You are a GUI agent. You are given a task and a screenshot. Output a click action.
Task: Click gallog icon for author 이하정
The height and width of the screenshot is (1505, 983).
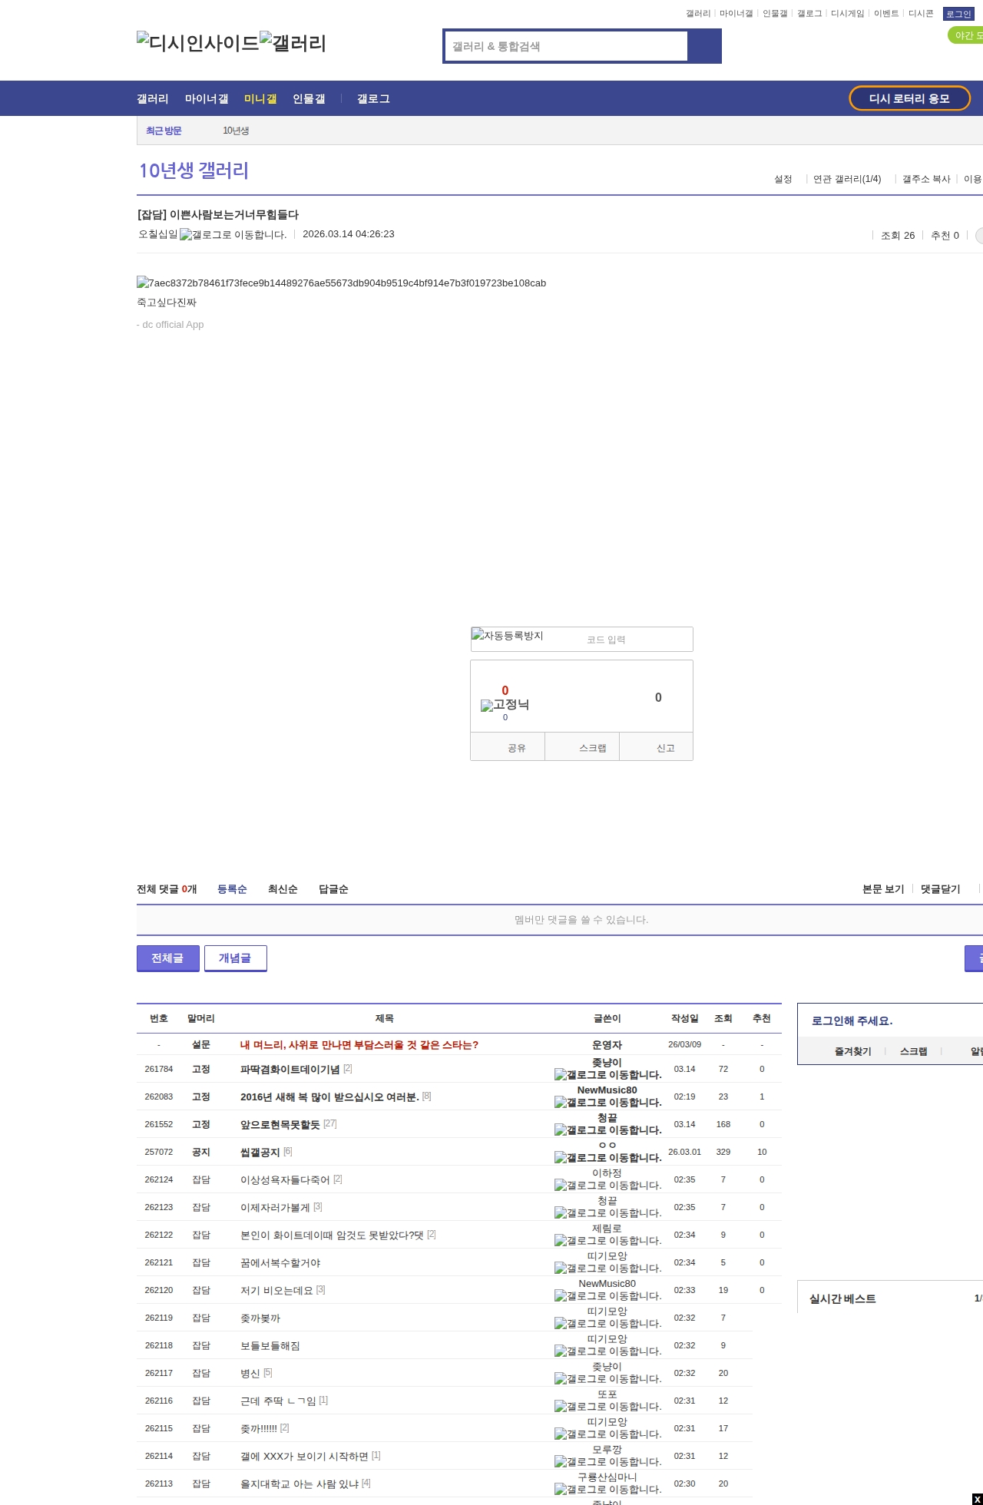[x=607, y=1186]
